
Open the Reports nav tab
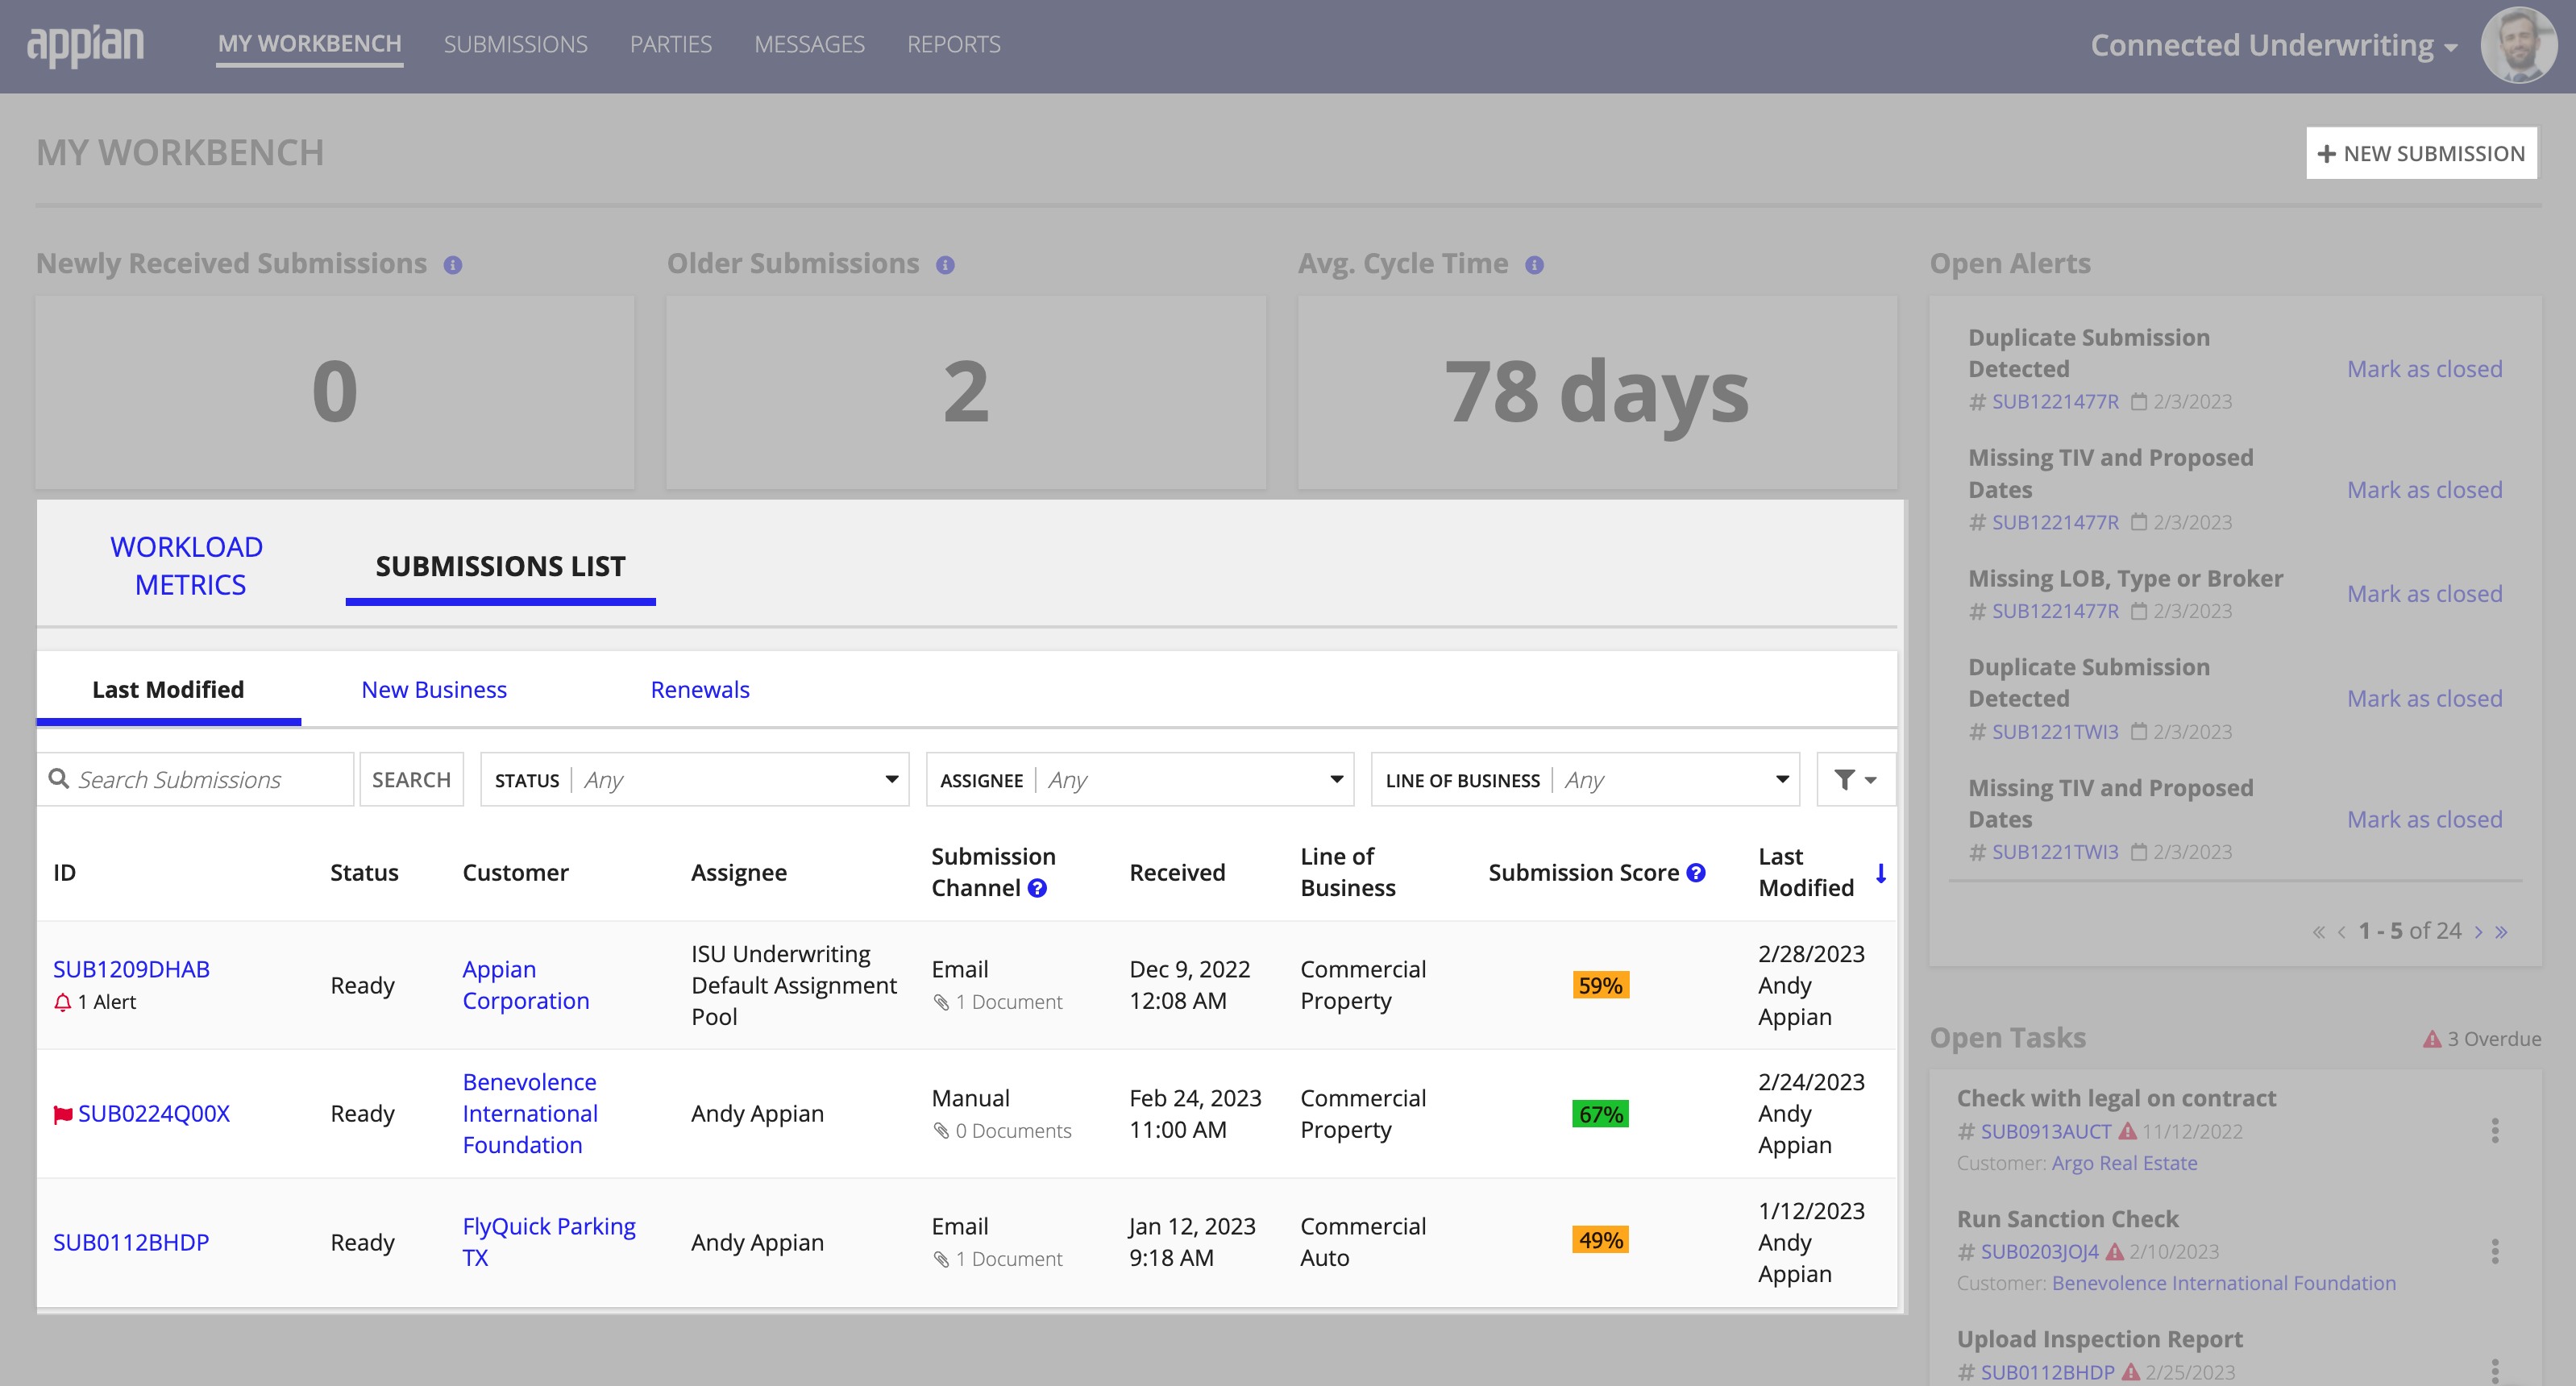(x=953, y=44)
